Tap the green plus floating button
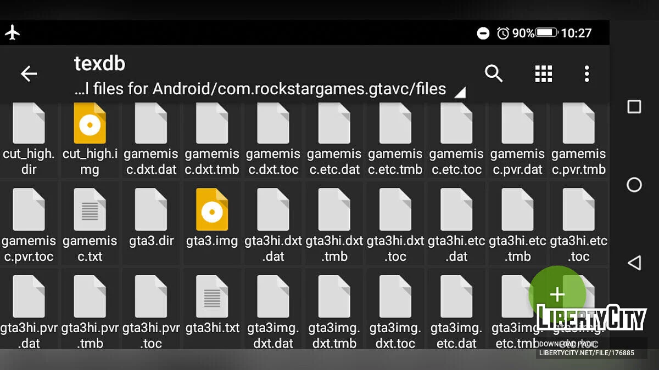This screenshot has height=370, width=659. tap(557, 294)
